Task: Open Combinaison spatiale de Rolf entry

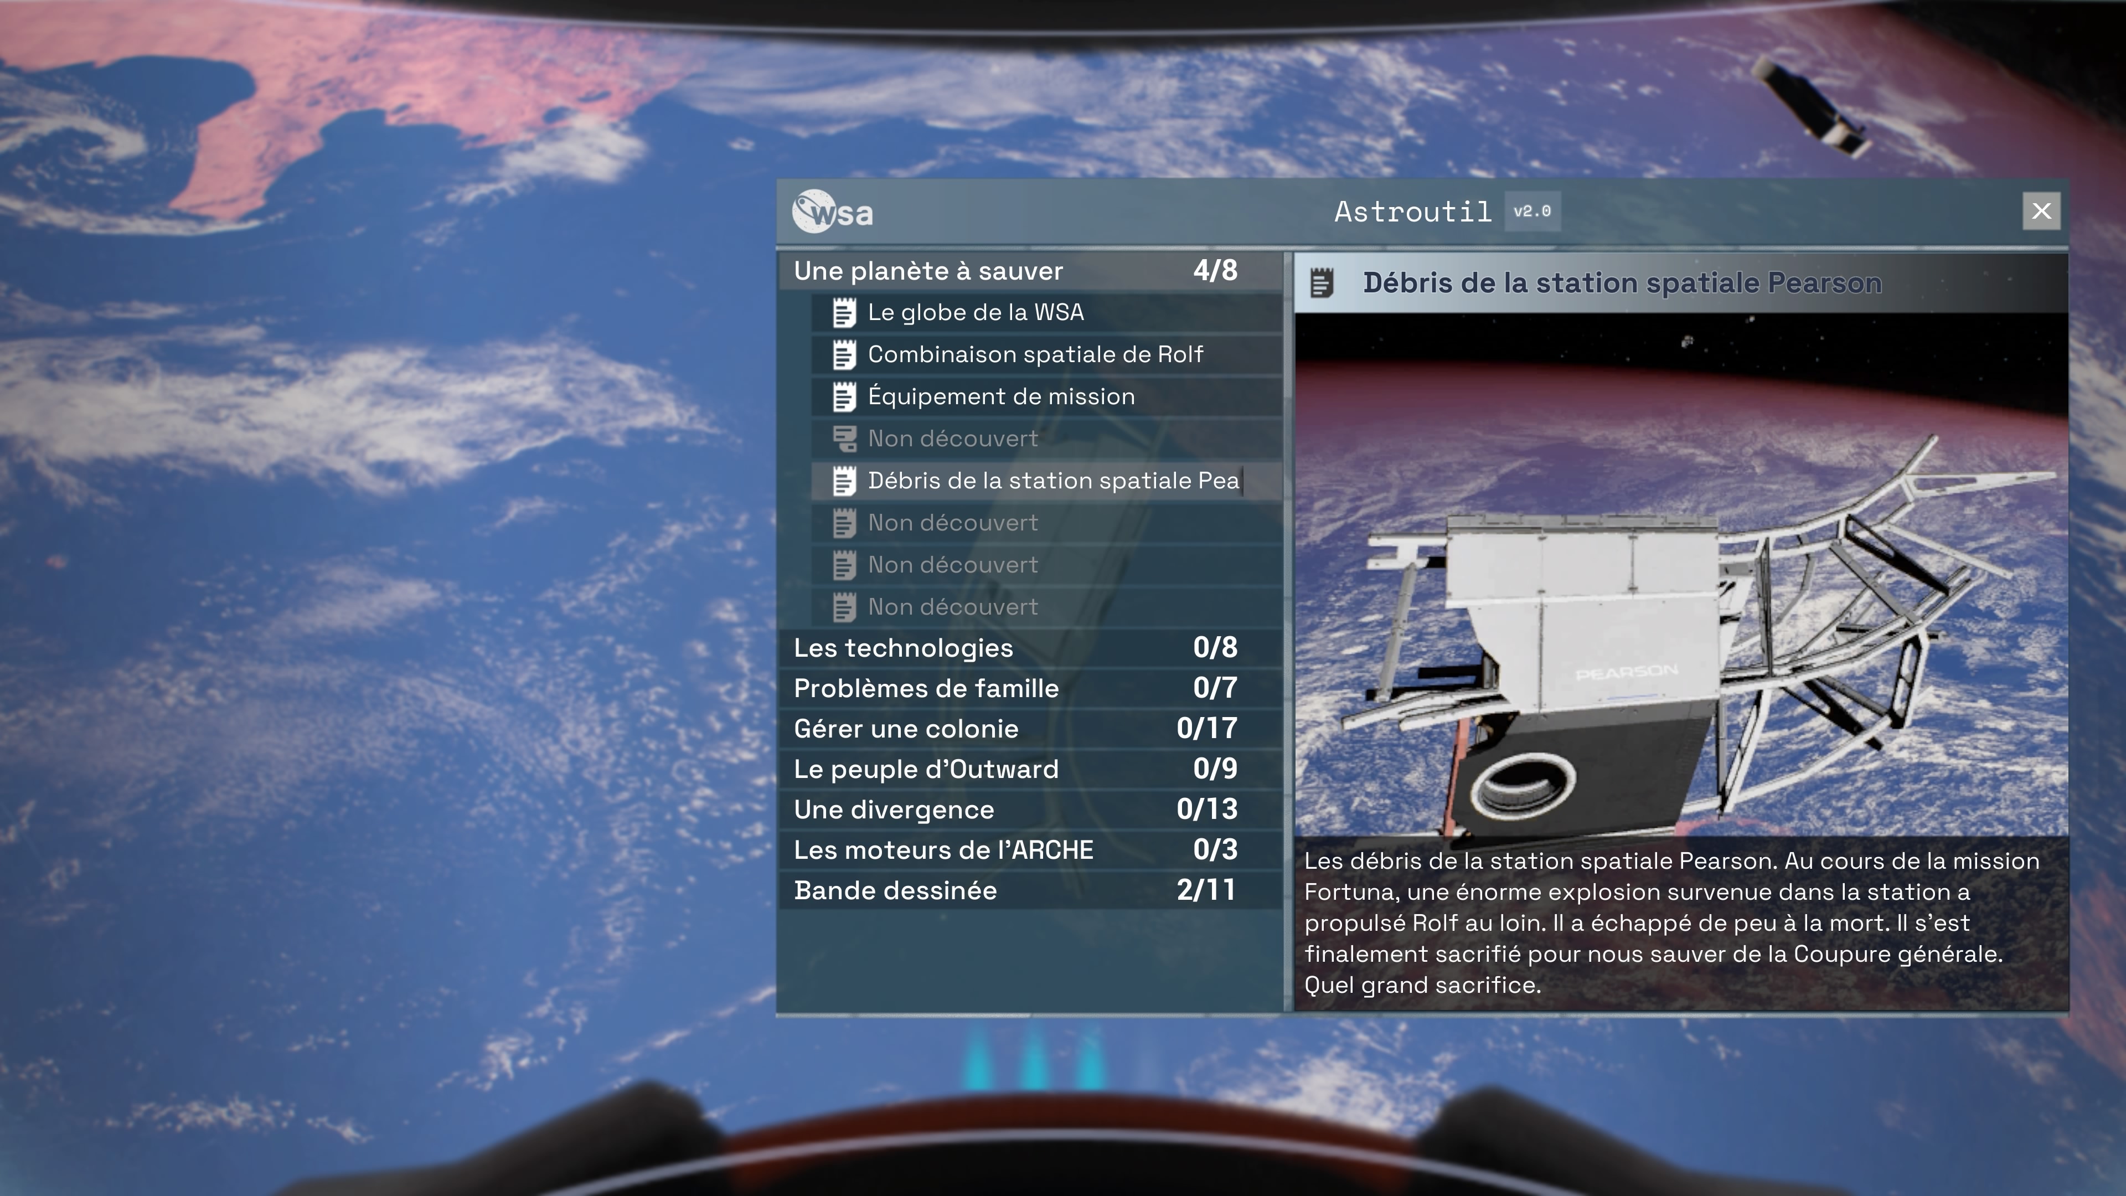Action: click(1046, 355)
